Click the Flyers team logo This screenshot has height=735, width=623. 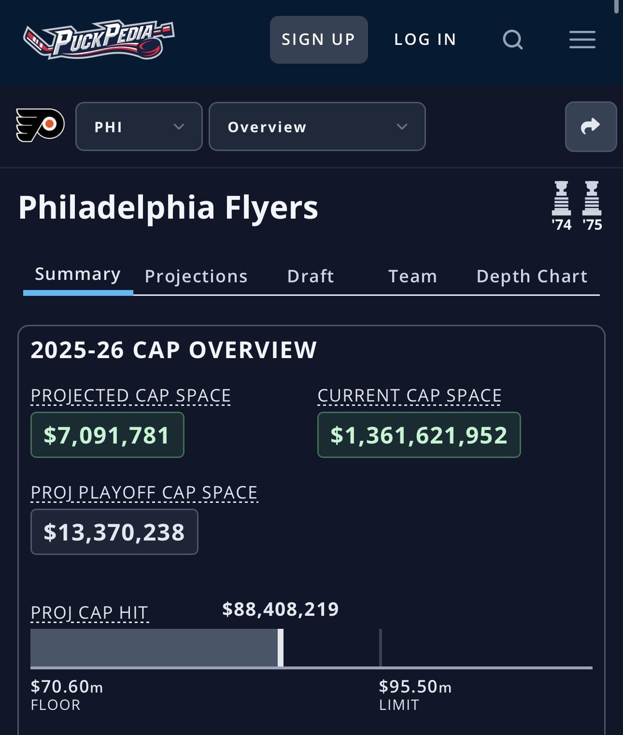[x=40, y=125]
